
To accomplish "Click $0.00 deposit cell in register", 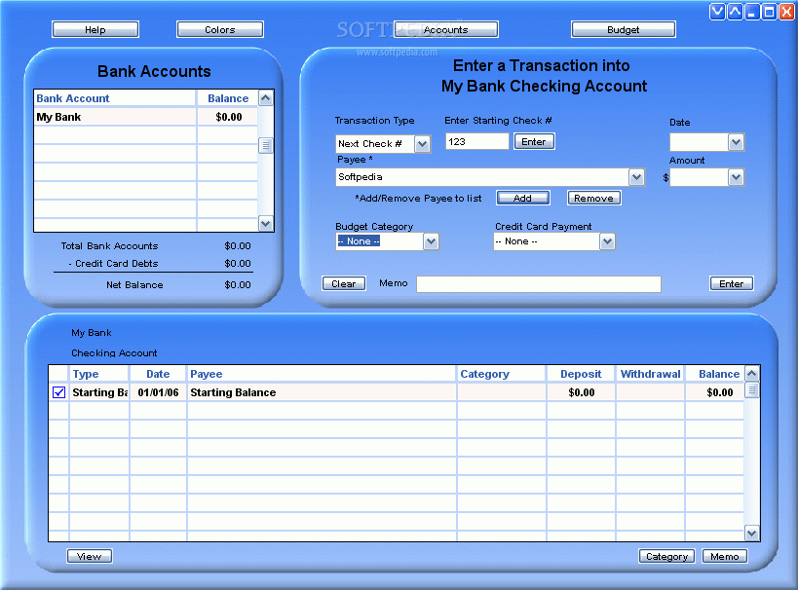I will click(x=581, y=392).
